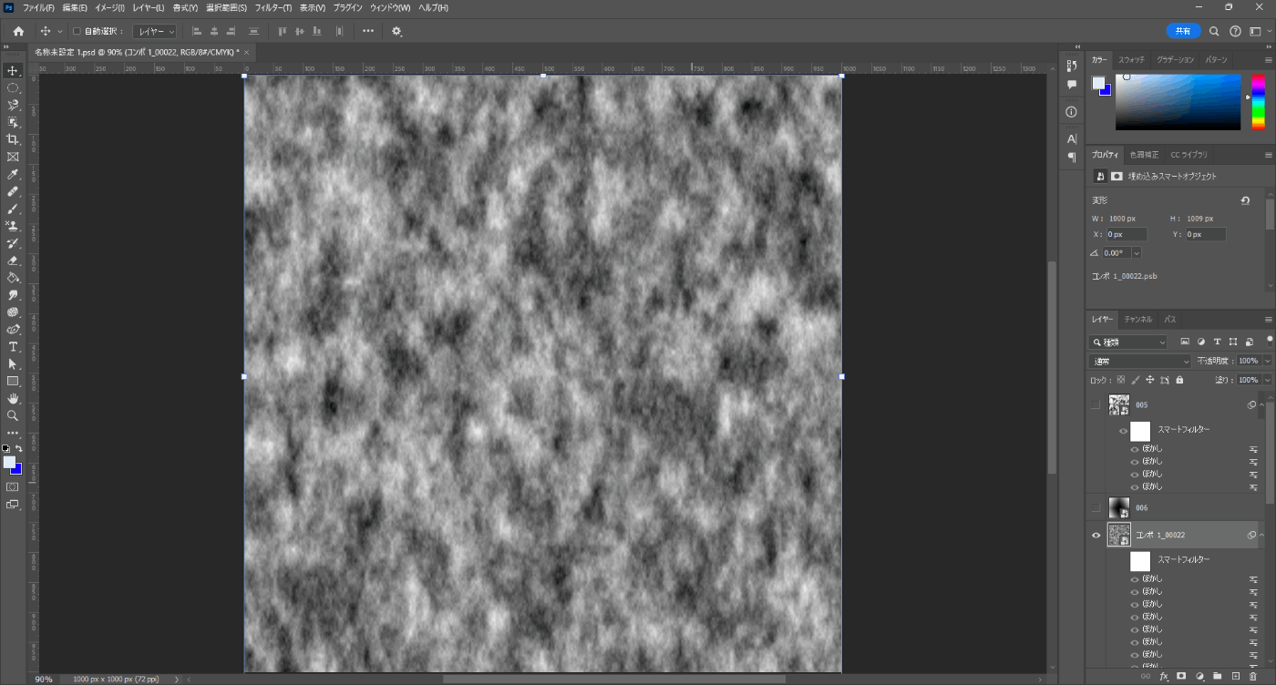This screenshot has height=685, width=1276.
Task: Select the History Brush tool
Action: coord(13,243)
